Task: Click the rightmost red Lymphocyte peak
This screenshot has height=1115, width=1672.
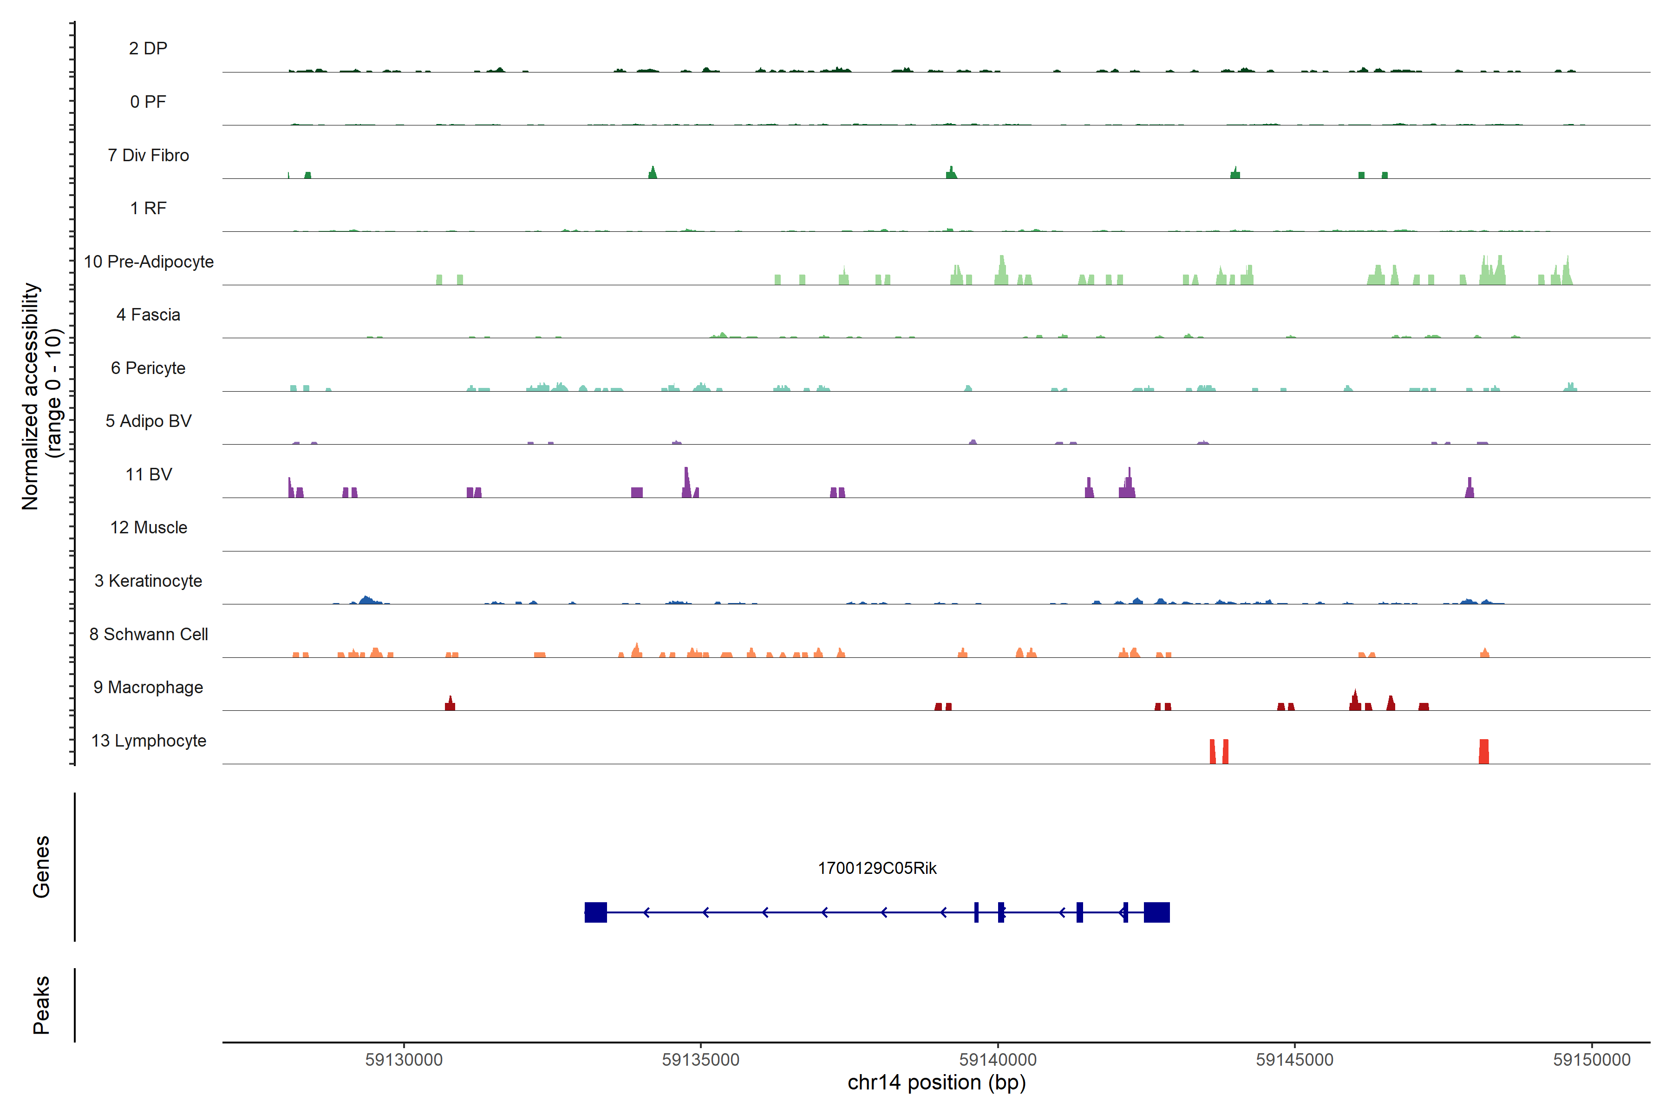Action: click(1483, 752)
